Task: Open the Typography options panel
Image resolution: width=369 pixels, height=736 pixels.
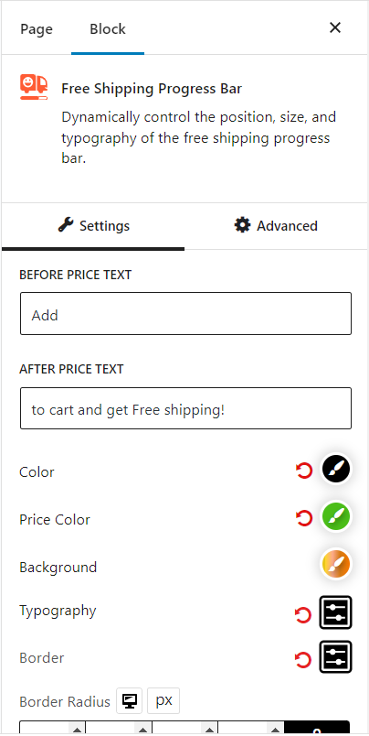Action: coord(335,612)
